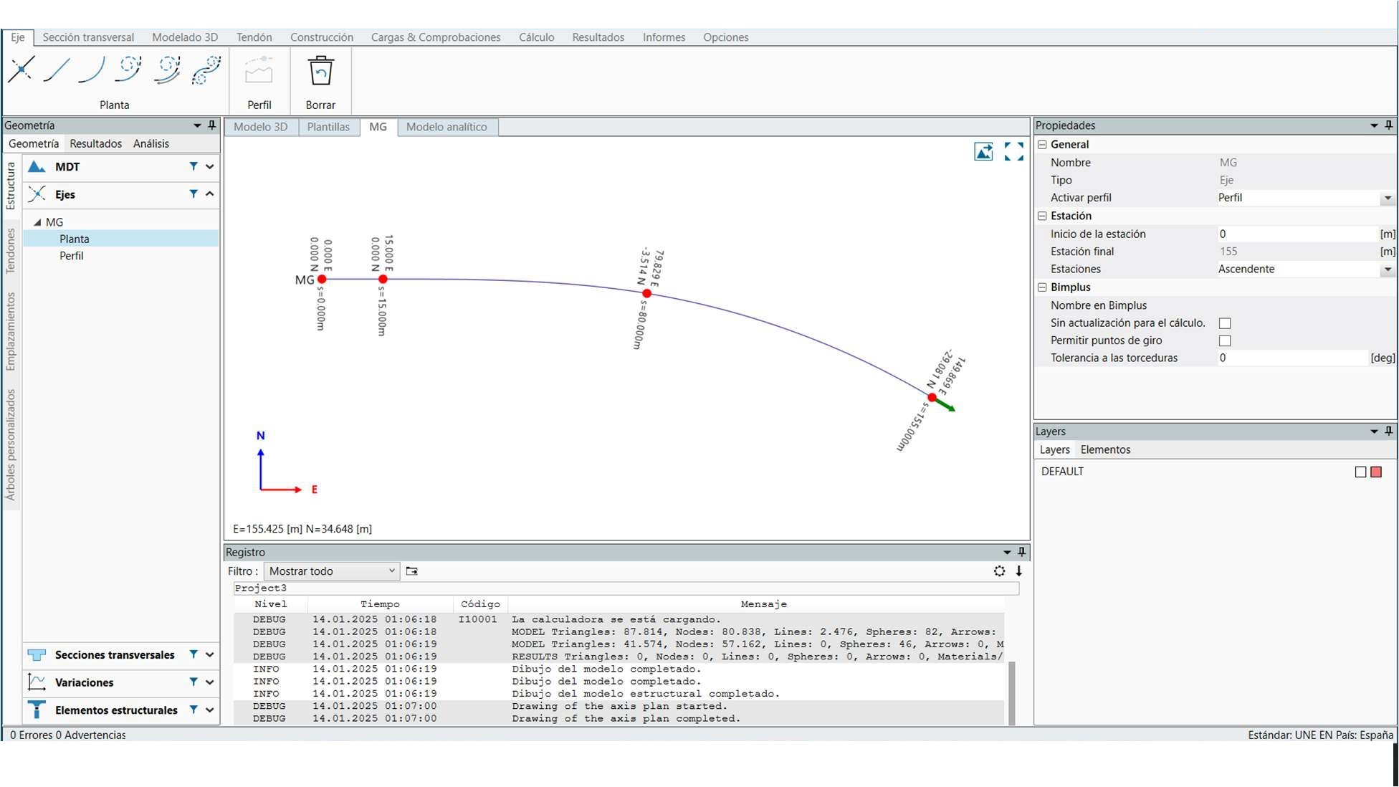Open the Activar perfil dropdown

coord(1388,198)
